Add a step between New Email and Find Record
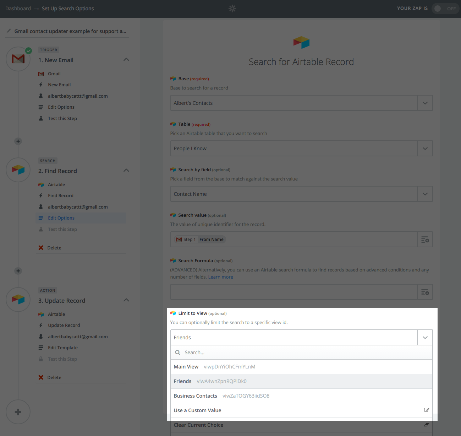The image size is (461, 436). tap(18, 141)
